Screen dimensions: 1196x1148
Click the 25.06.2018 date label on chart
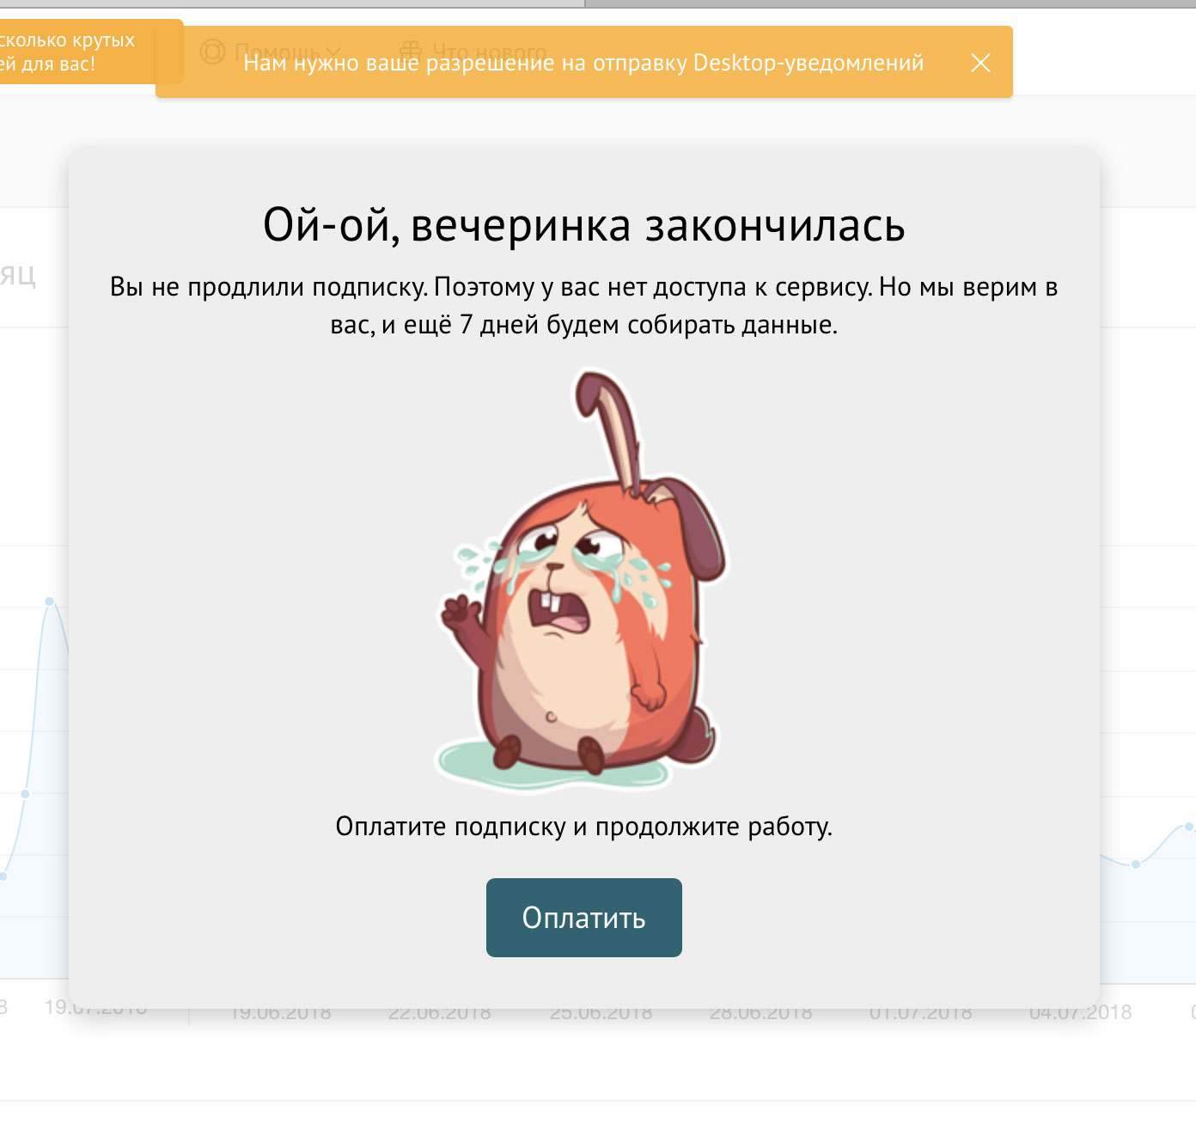(601, 1014)
